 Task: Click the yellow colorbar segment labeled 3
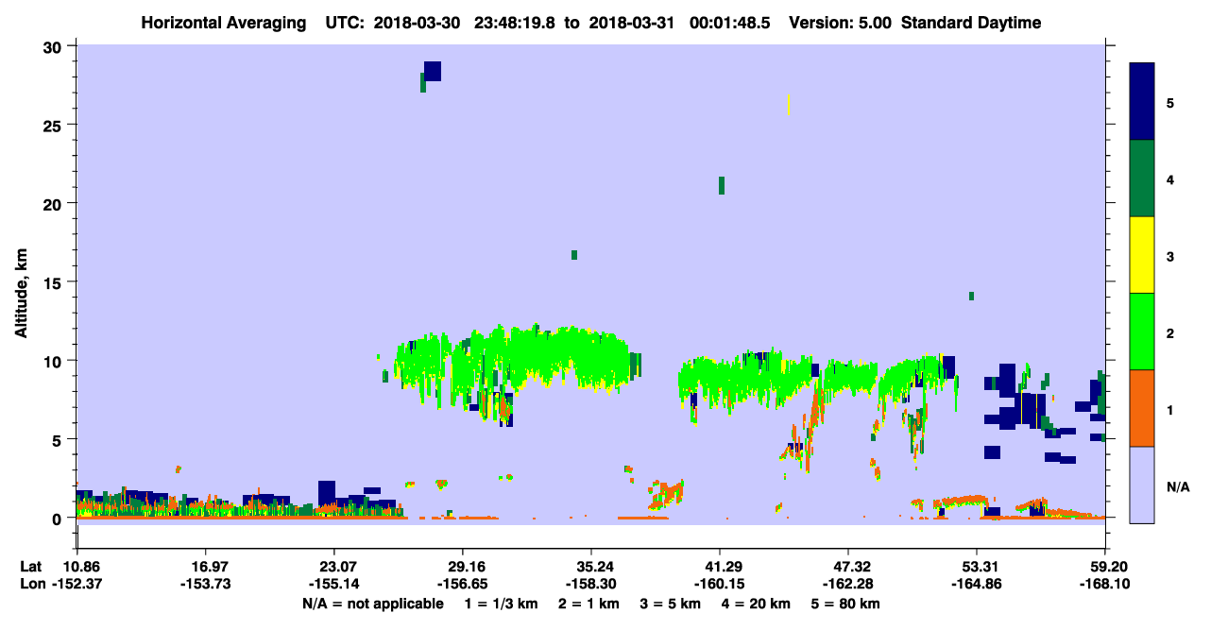point(1142,255)
